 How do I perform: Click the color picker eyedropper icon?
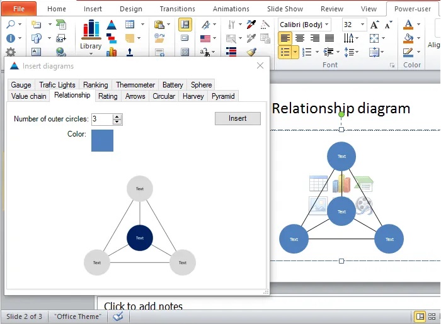coord(251,25)
